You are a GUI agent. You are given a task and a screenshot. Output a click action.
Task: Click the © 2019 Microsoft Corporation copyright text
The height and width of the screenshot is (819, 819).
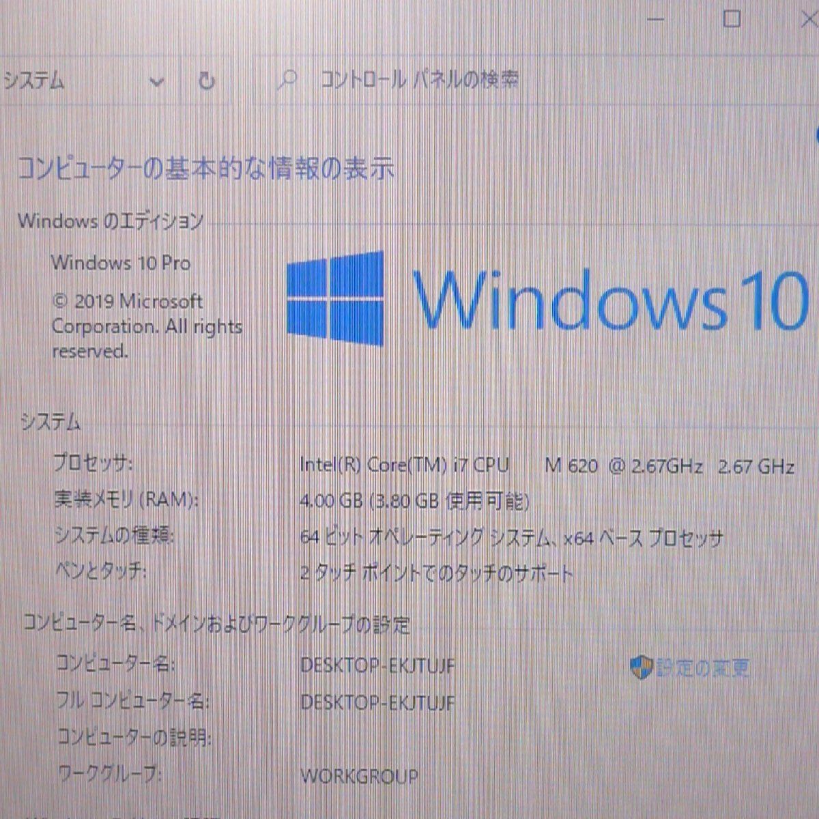(147, 326)
